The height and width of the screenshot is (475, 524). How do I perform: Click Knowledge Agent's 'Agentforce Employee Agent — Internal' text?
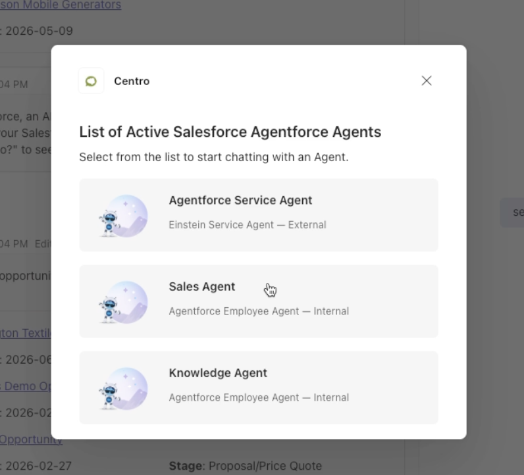click(259, 397)
